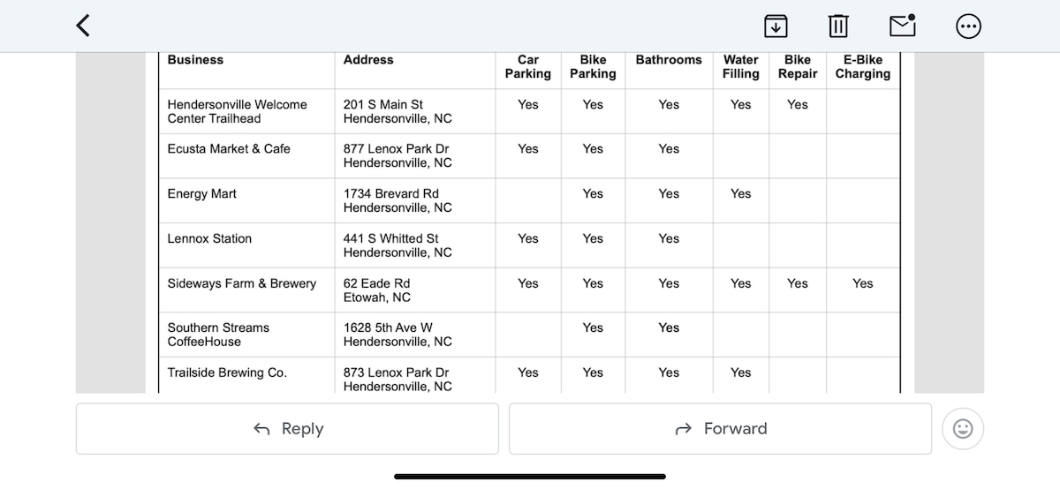Screen dimensions: 1060x489
Task: Select the Energy Mart row name
Action: pyautogui.click(x=202, y=194)
